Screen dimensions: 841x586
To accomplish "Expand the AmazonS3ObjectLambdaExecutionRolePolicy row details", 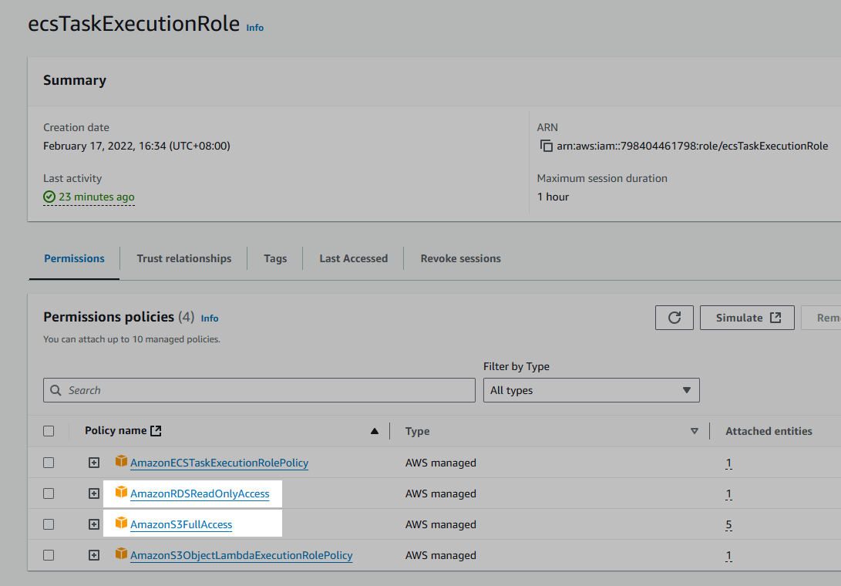I will point(94,555).
